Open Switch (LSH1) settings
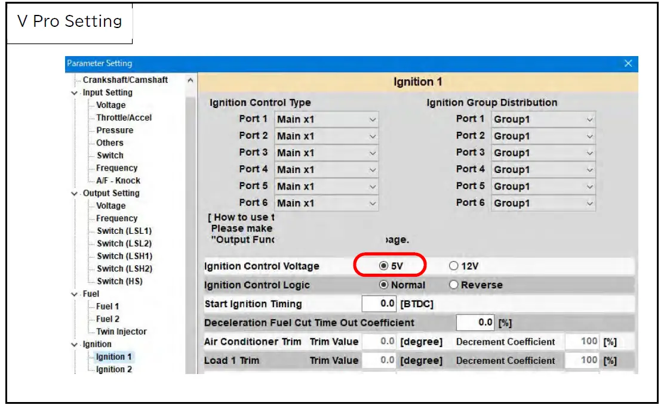Viewport: 670px width, 408px height. pyautogui.click(x=124, y=256)
